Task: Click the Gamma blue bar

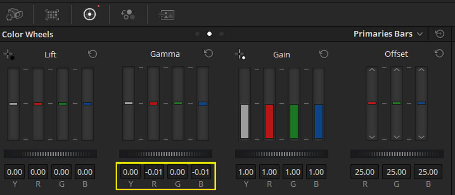Action: (203, 103)
